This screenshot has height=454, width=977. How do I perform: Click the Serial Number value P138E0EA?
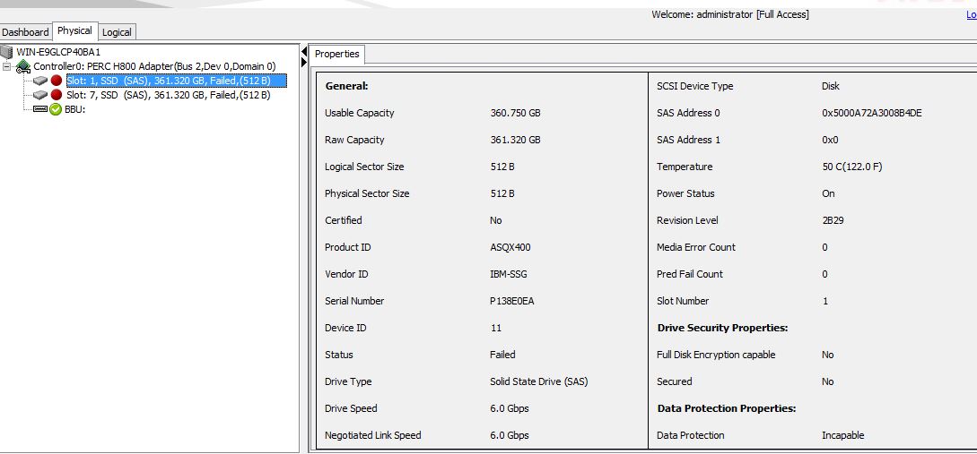[x=512, y=301]
